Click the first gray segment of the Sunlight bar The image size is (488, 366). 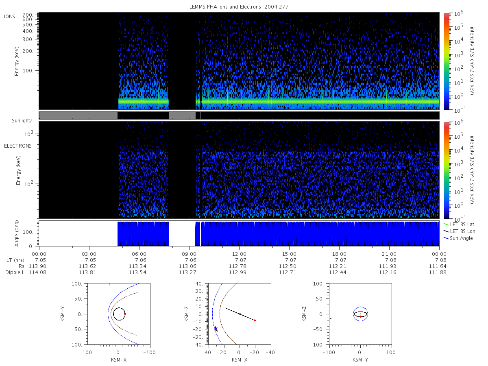[x=78, y=115]
